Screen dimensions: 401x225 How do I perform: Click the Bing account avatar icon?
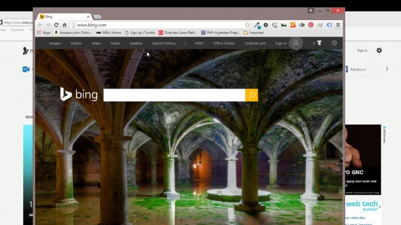point(296,43)
